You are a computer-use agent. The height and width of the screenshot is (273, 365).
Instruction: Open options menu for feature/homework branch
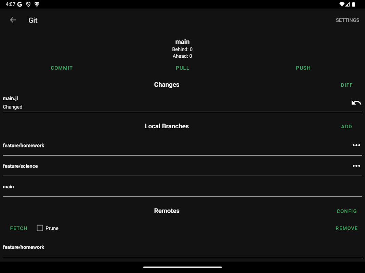[x=356, y=145]
